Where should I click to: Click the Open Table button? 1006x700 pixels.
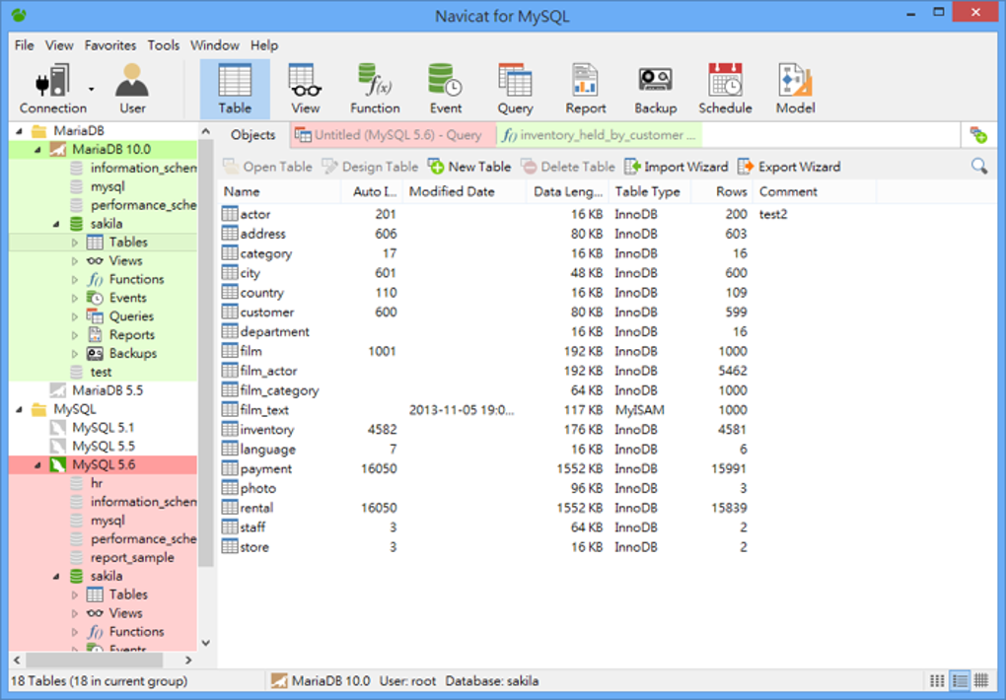(x=267, y=167)
